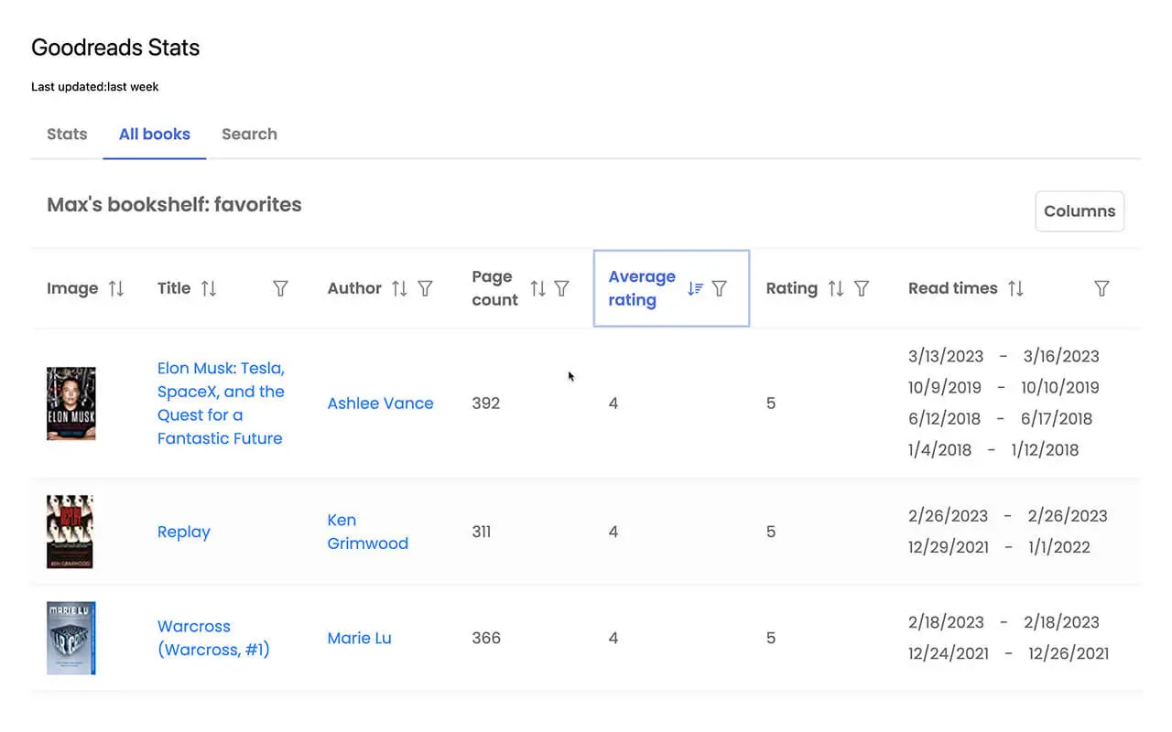Sort books by Author

(399, 289)
